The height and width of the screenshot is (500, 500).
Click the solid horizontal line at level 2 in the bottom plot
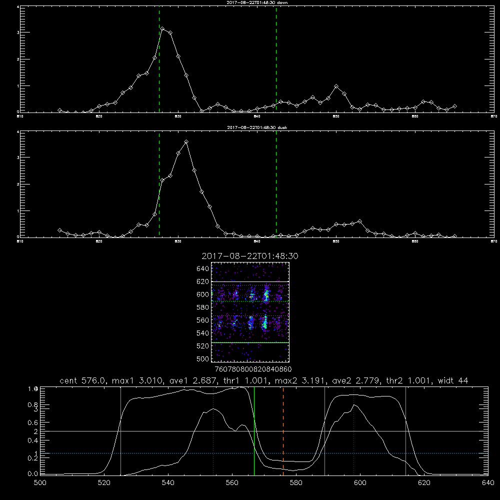click(264, 431)
